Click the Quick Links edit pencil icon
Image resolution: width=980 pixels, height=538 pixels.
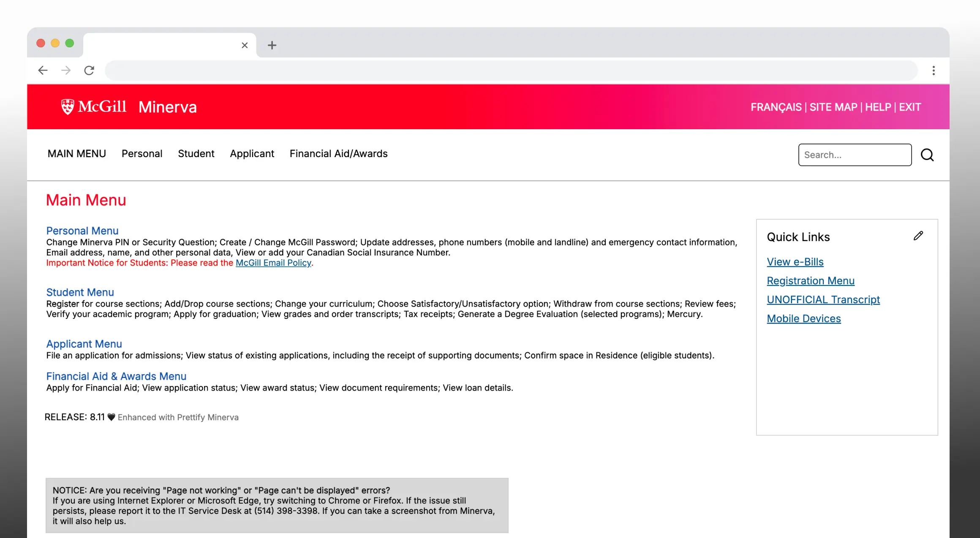tap(918, 236)
